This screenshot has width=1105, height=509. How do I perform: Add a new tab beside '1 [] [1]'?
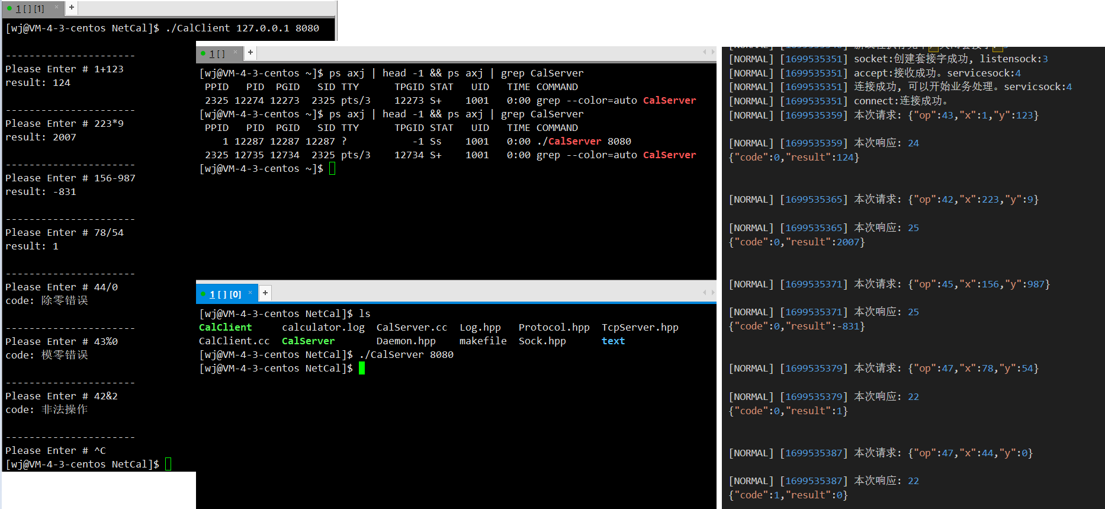(x=71, y=8)
